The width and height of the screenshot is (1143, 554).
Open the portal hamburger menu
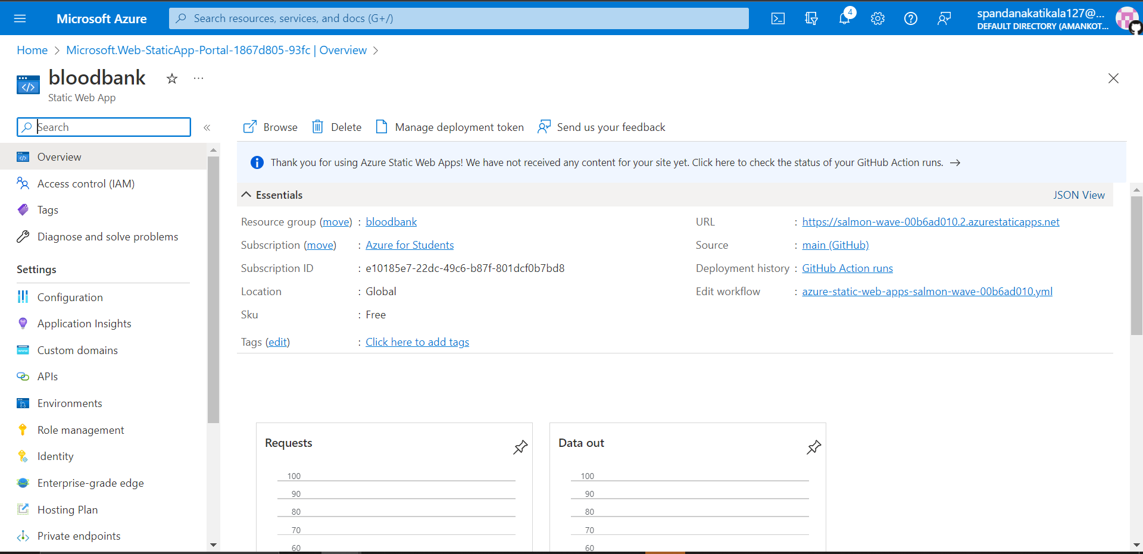click(x=20, y=18)
